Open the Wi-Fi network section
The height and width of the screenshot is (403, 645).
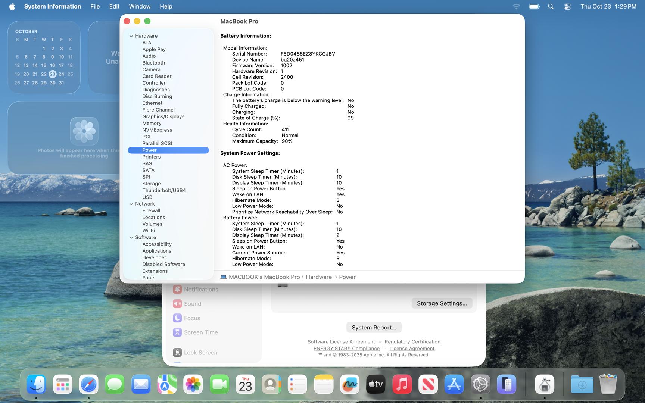coord(148,231)
